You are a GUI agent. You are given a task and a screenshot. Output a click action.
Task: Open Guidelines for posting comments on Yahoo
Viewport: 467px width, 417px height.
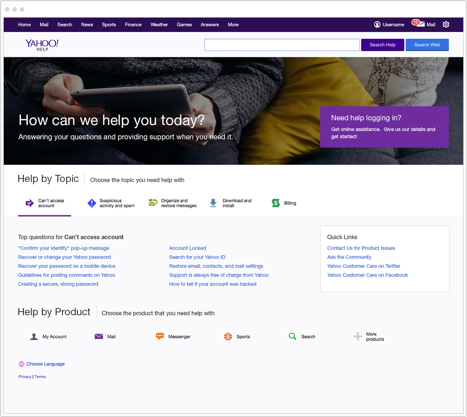click(67, 275)
